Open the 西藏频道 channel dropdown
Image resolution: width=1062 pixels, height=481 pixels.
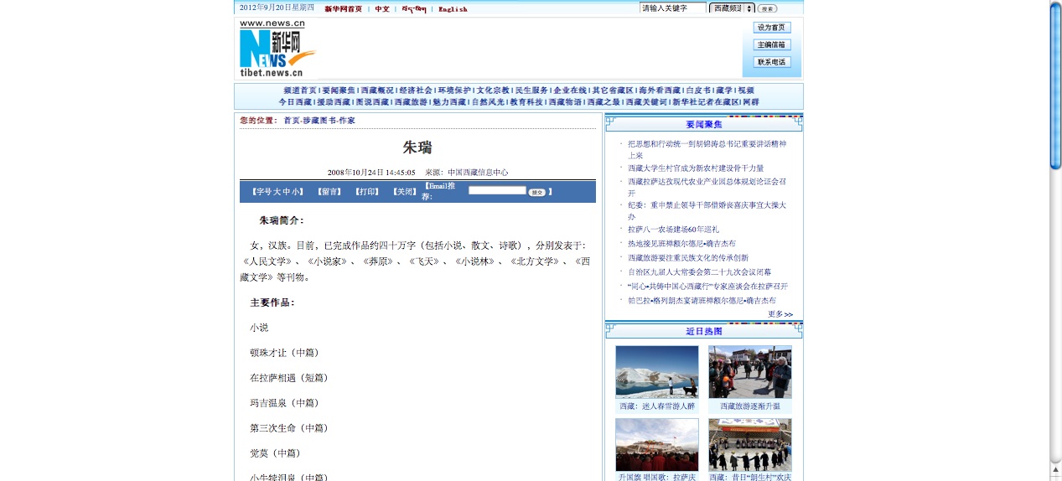point(732,8)
